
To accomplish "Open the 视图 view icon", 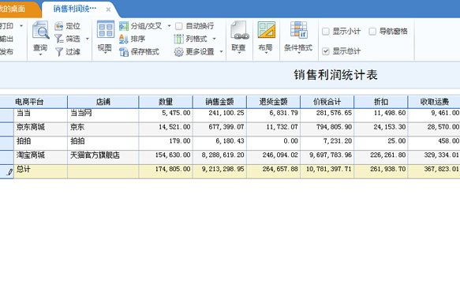I will click(105, 29).
